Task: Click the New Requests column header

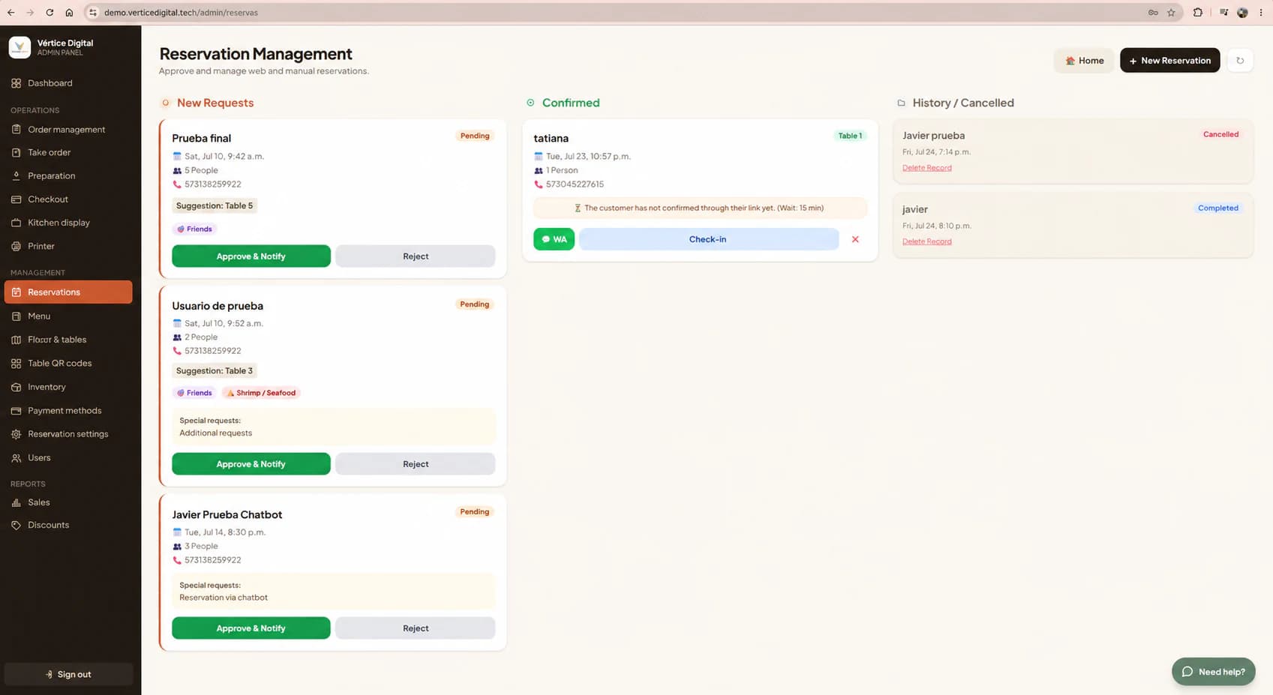Action: 215,103
